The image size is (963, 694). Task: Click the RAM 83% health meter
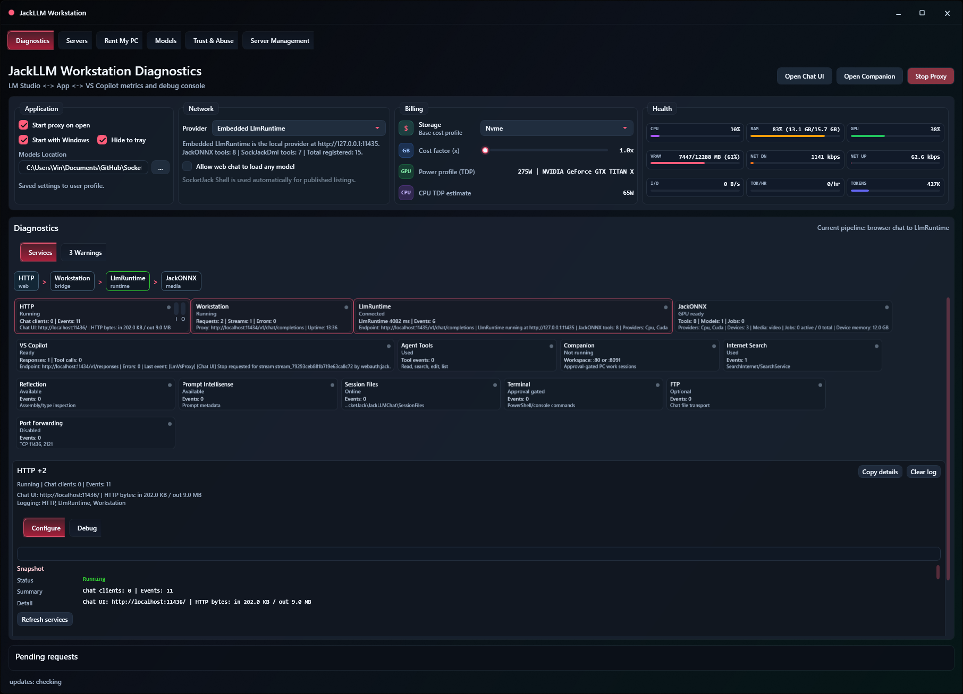pyautogui.click(x=795, y=132)
